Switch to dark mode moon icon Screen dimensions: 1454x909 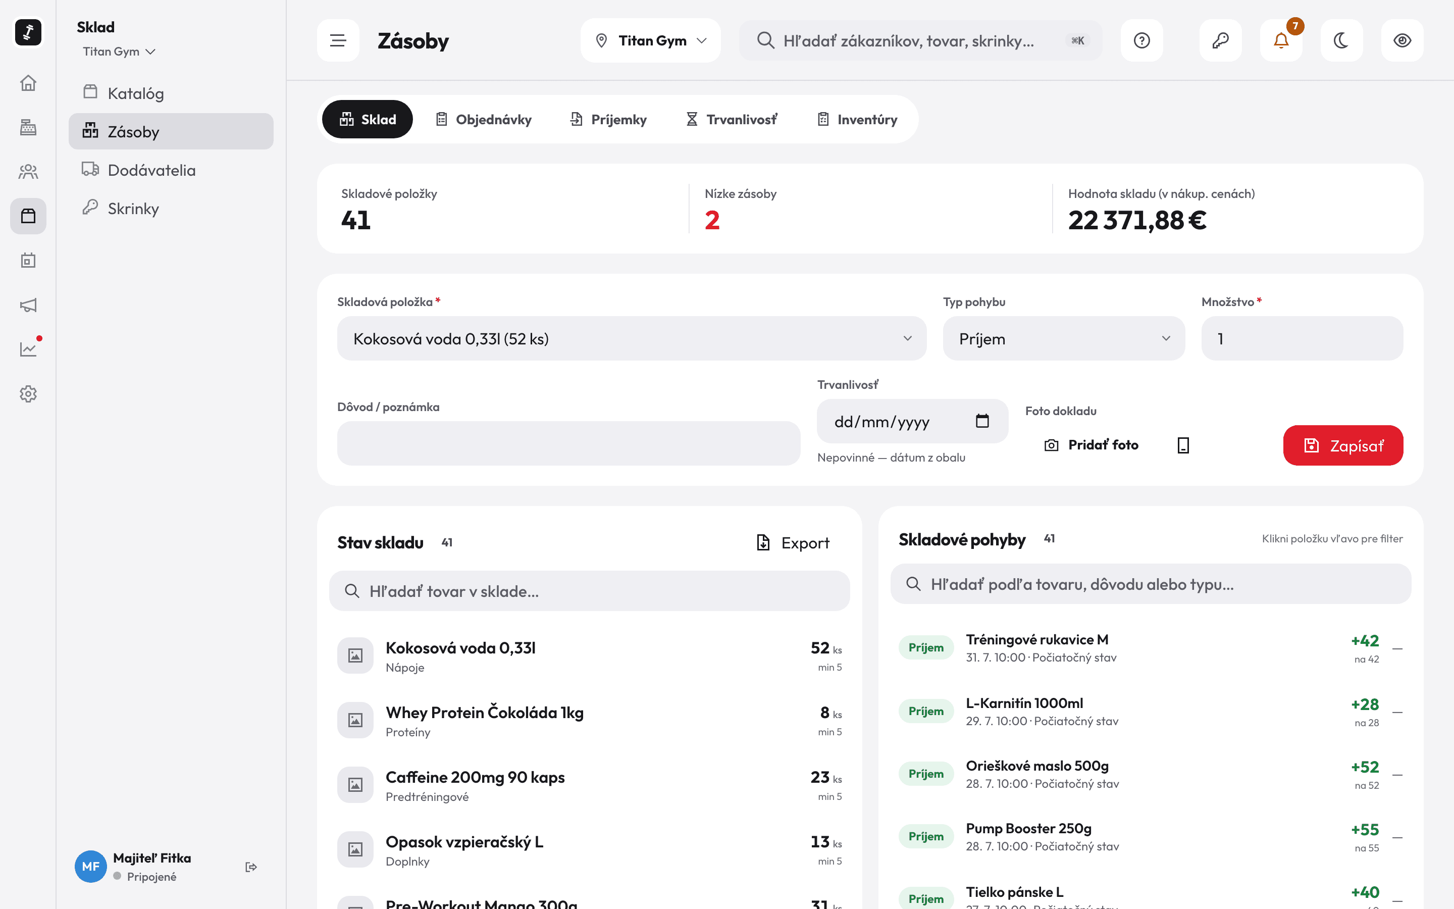(x=1341, y=40)
